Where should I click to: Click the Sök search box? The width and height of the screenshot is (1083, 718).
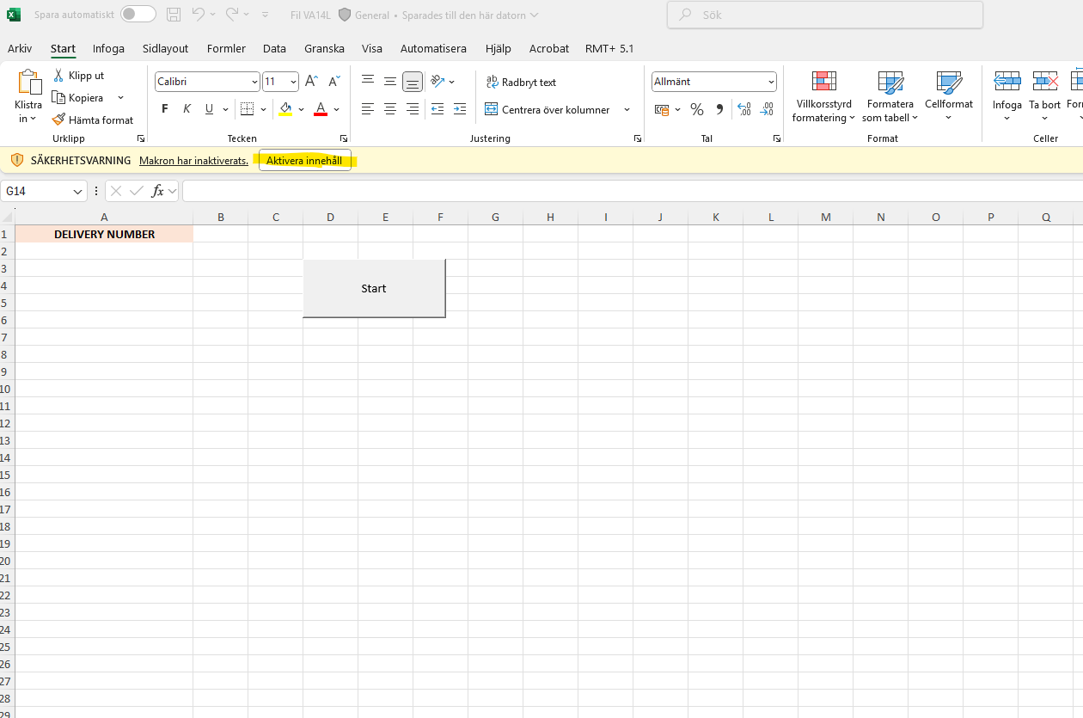(825, 15)
